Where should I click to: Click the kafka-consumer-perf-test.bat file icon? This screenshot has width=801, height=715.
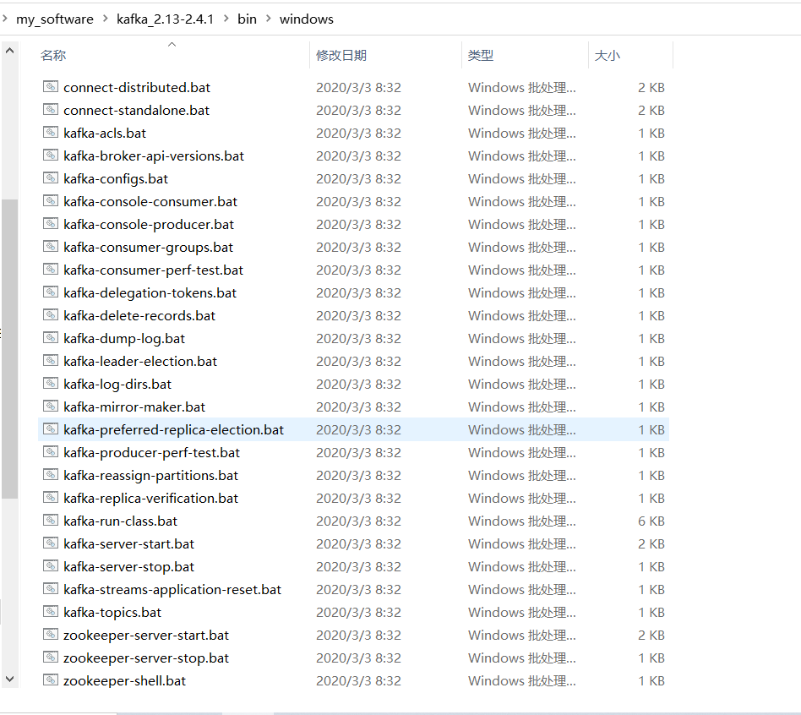pyautogui.click(x=50, y=270)
